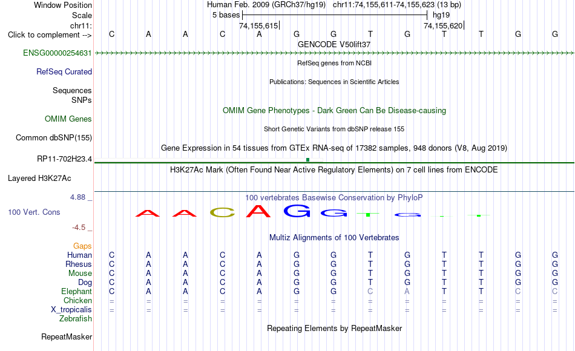Screen dimensions: 575x351
Task: Click the chr11: ruler label
Action: point(81,25)
